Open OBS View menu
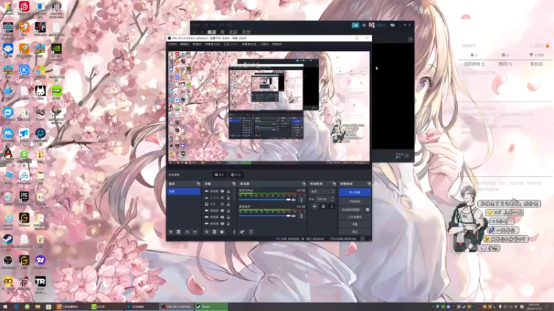This screenshot has width=554, height=311. pyautogui.click(x=197, y=44)
